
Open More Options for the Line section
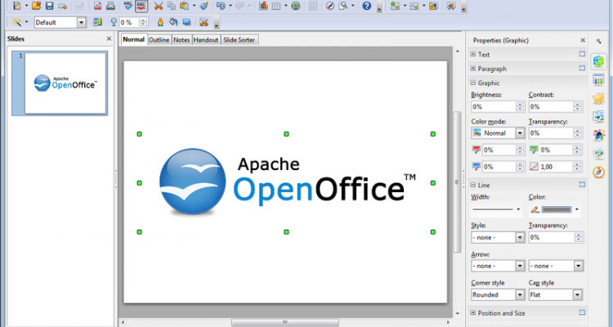coord(582,185)
